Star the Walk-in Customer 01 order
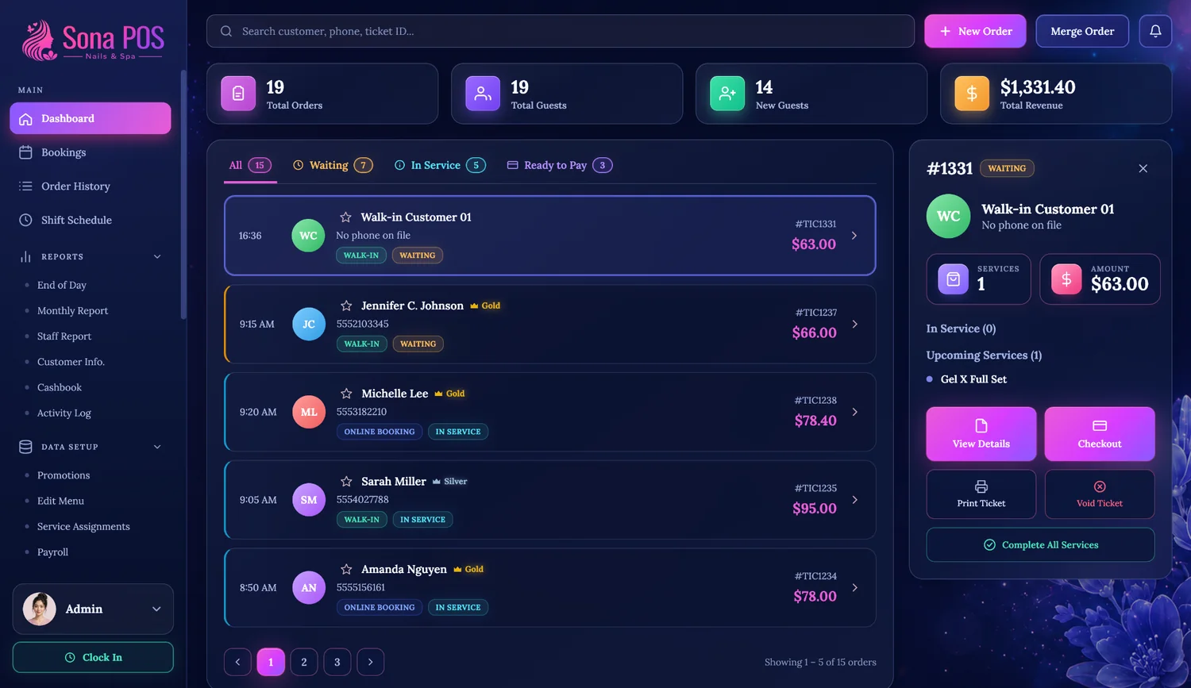Viewport: 1191px width, 688px height. click(x=345, y=217)
